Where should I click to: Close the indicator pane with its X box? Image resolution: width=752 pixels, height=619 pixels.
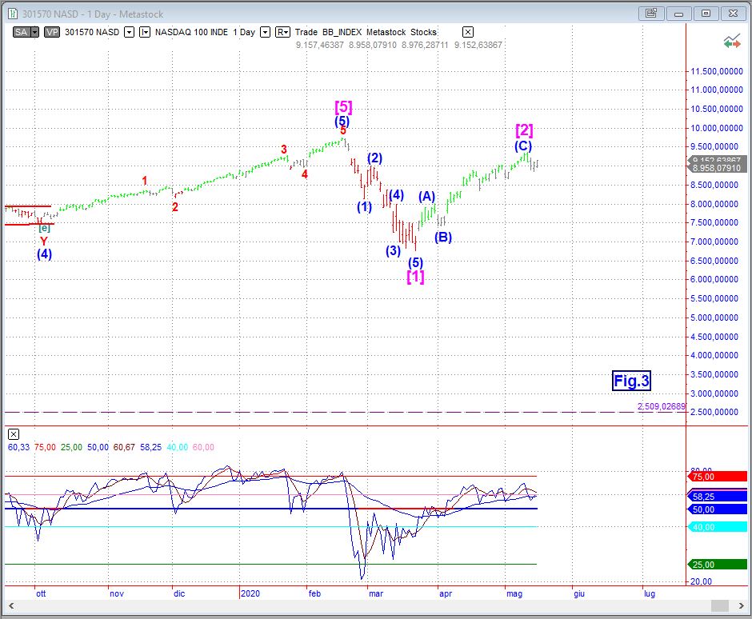[x=14, y=434]
